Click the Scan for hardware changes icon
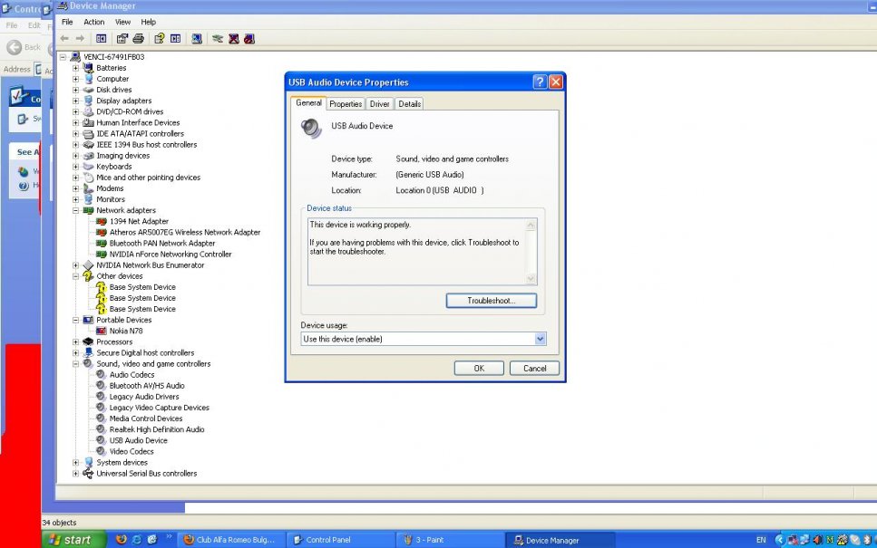The width and height of the screenshot is (877, 548). point(196,39)
